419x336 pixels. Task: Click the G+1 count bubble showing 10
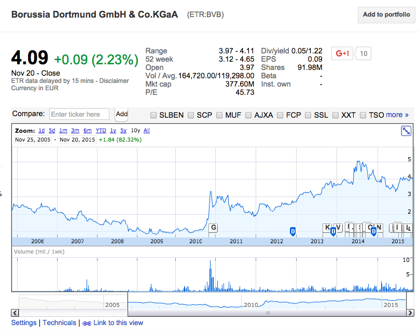[364, 54]
